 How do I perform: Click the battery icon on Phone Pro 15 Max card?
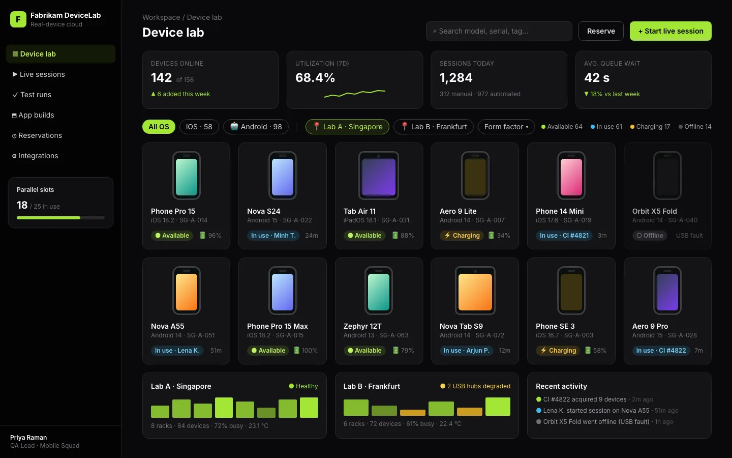296,351
